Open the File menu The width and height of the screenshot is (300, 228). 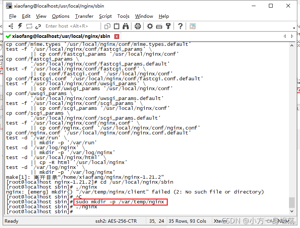(13, 16)
